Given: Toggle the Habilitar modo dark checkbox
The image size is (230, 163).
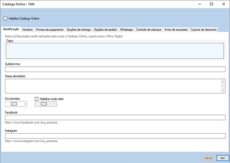Looking at the screenshot, I should (36, 99).
